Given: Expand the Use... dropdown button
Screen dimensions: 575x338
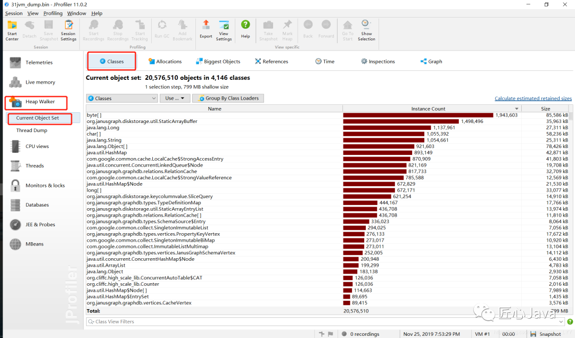Looking at the screenshot, I should click(x=175, y=98).
